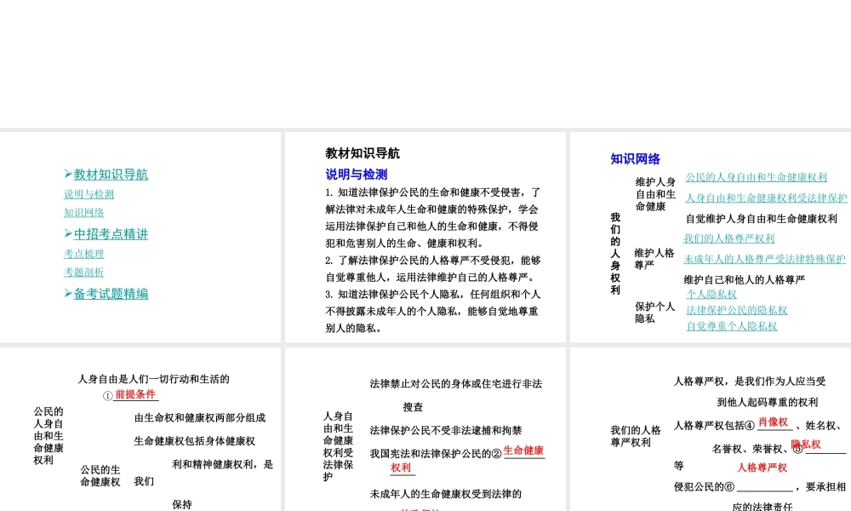Select the blue 知识网络 heading
This screenshot has height=511, width=851.
(x=635, y=159)
